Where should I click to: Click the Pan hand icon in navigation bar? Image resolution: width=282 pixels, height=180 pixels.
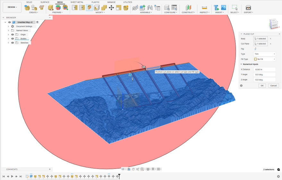[x=133, y=169]
